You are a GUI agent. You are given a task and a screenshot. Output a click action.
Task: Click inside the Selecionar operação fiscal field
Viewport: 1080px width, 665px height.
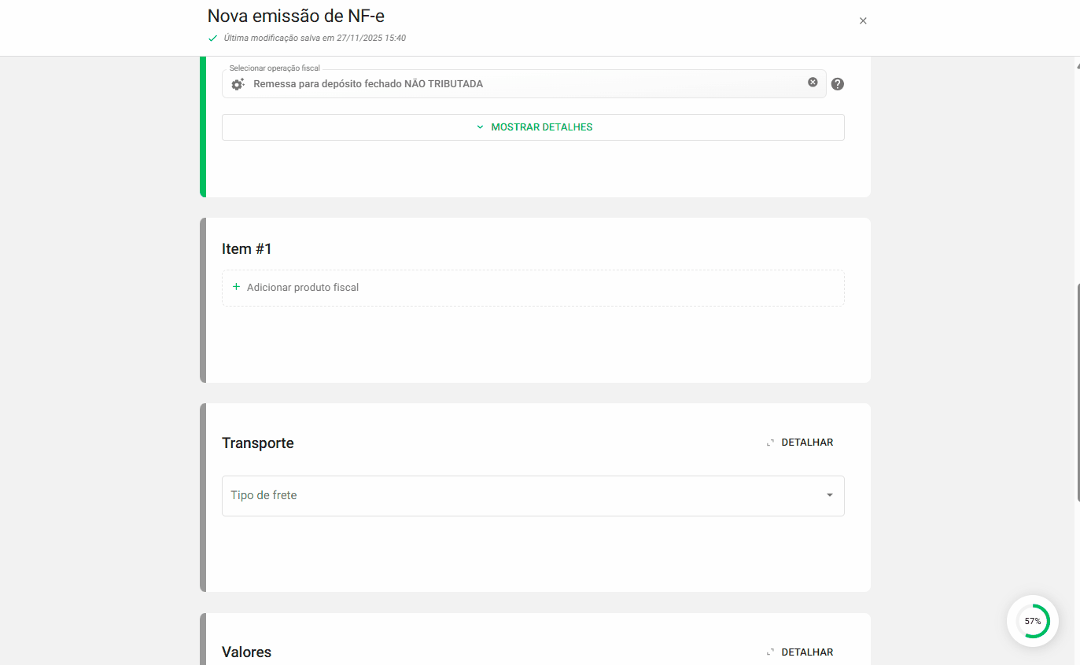519,84
